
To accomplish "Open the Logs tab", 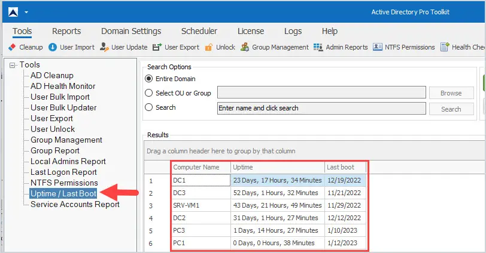I will [293, 31].
